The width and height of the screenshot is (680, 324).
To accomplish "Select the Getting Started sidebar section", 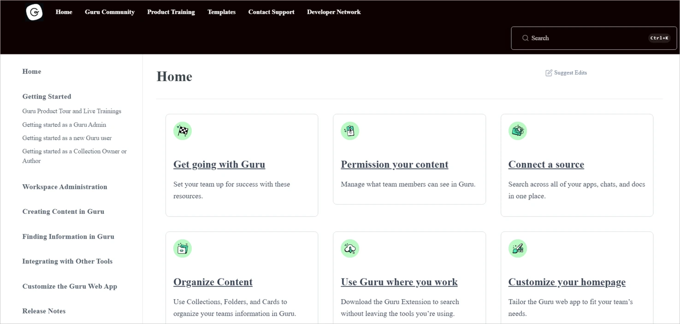I will [x=47, y=96].
